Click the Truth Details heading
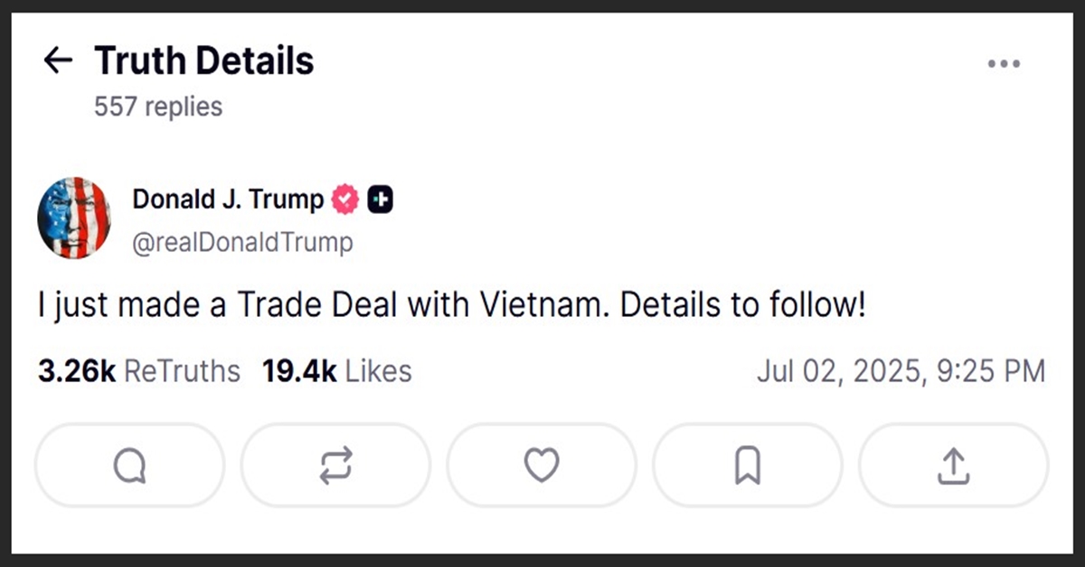1085x567 pixels. [204, 60]
